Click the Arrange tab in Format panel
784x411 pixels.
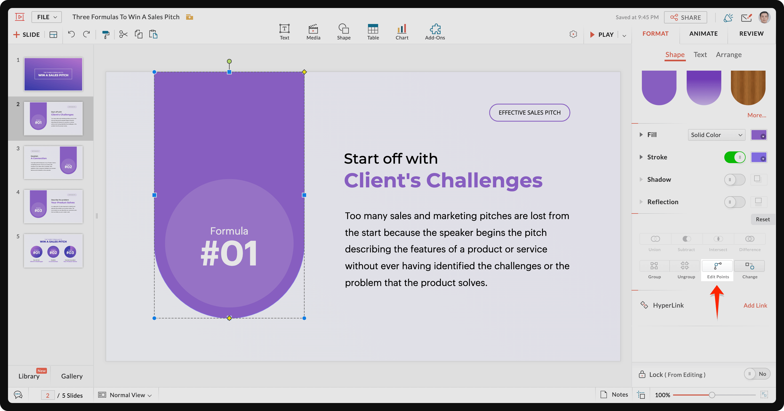(x=730, y=54)
